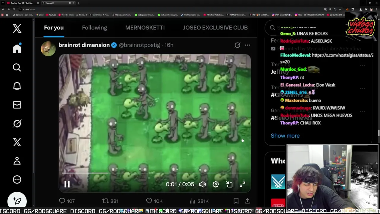This screenshot has height=214, width=380.
Task: Open the YouTube Music bookmark
Action: click(x=66, y=15)
